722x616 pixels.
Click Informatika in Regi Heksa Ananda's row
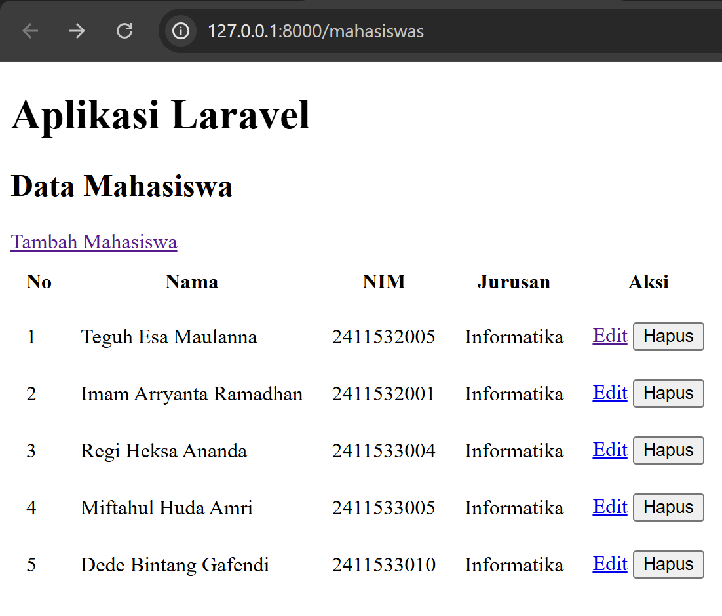pos(514,451)
